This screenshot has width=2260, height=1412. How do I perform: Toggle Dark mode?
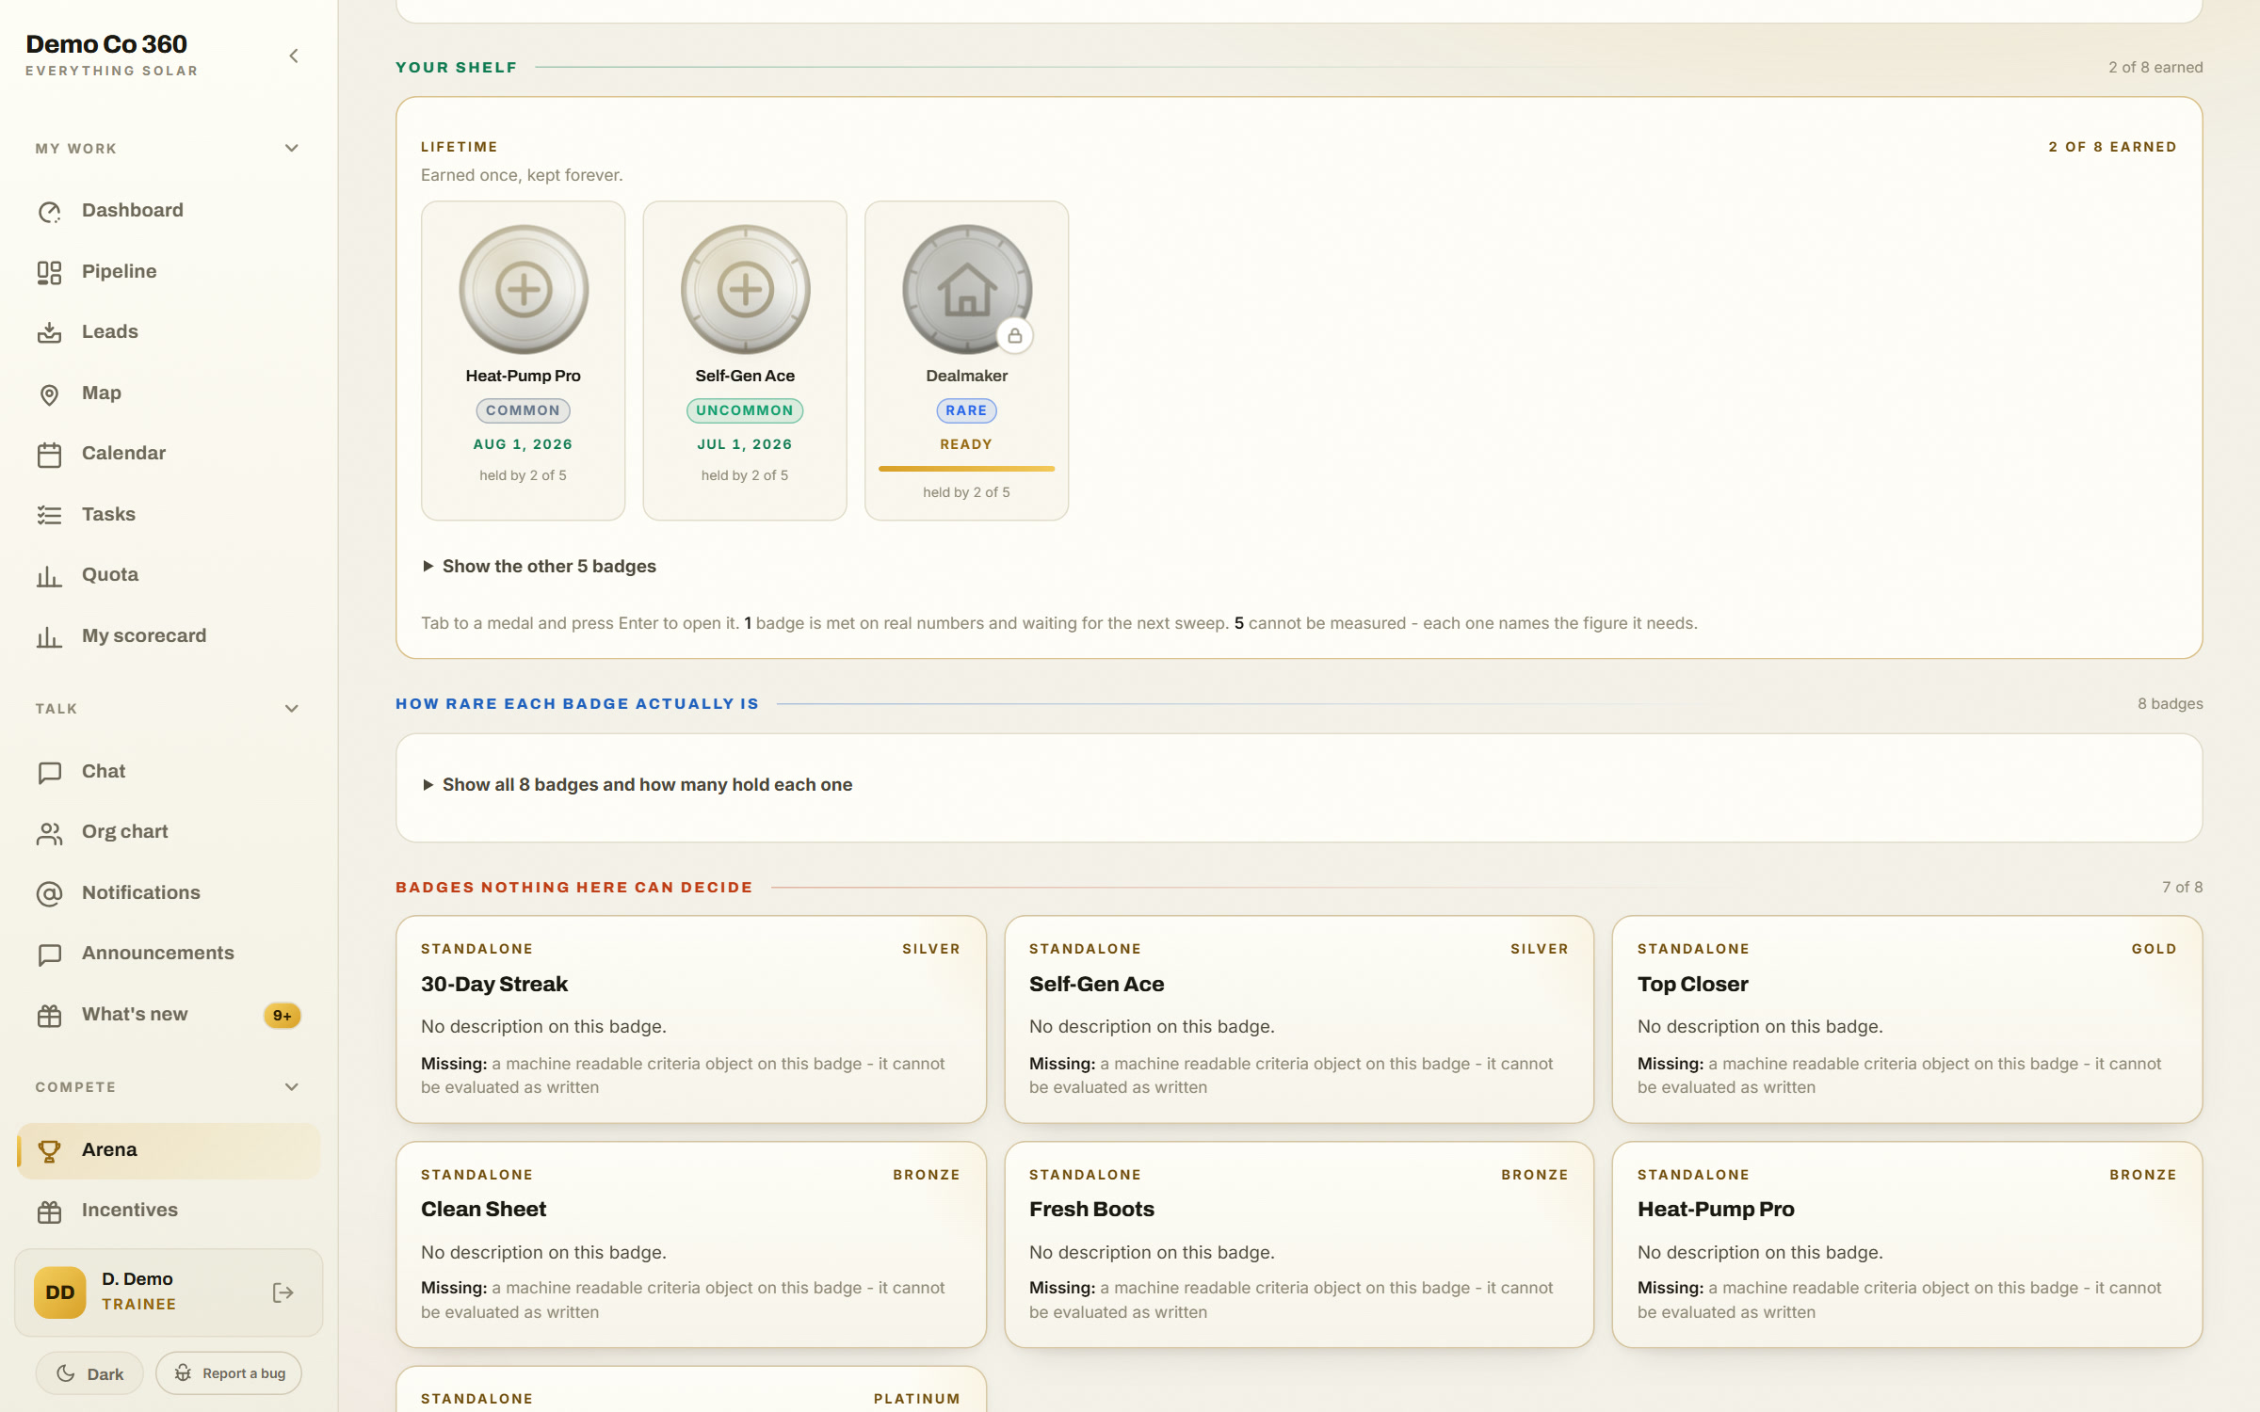(89, 1373)
